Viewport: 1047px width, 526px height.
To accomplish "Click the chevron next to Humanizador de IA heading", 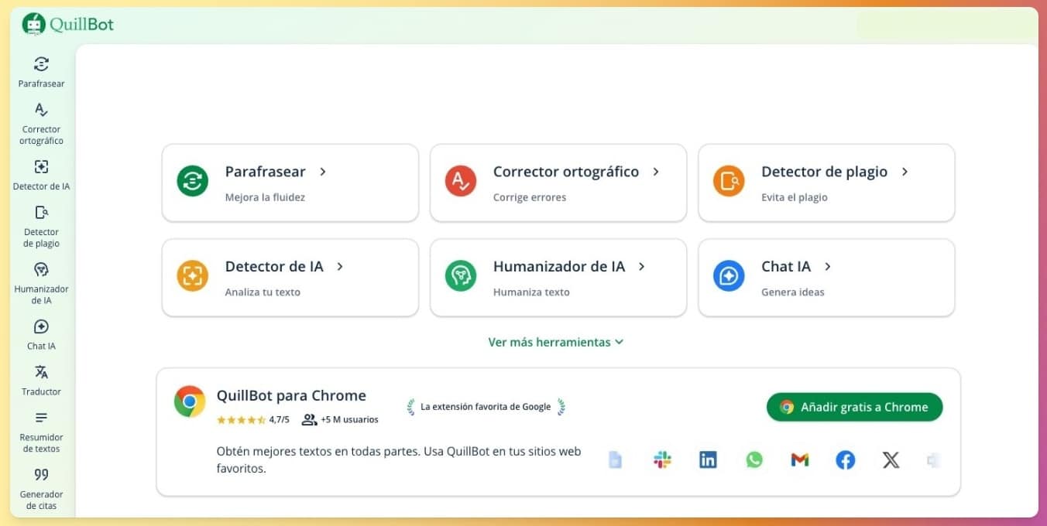I will pos(641,266).
